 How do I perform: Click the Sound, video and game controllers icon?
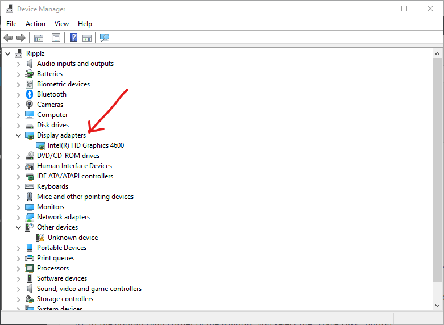pos(29,289)
